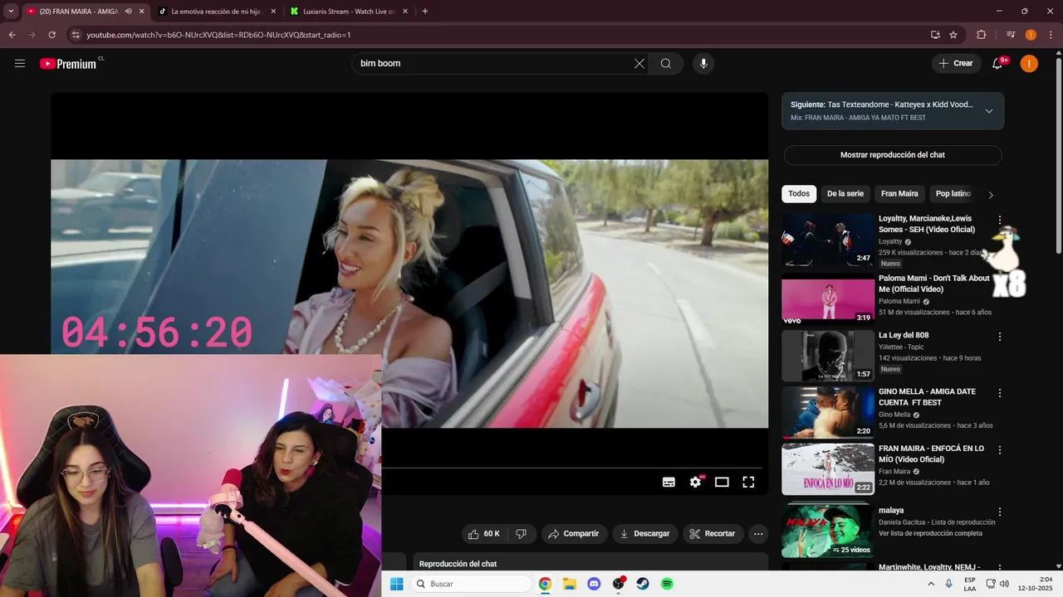The image size is (1063, 597).
Task: Reload the page with the browser refresh icon
Action: click(x=51, y=35)
